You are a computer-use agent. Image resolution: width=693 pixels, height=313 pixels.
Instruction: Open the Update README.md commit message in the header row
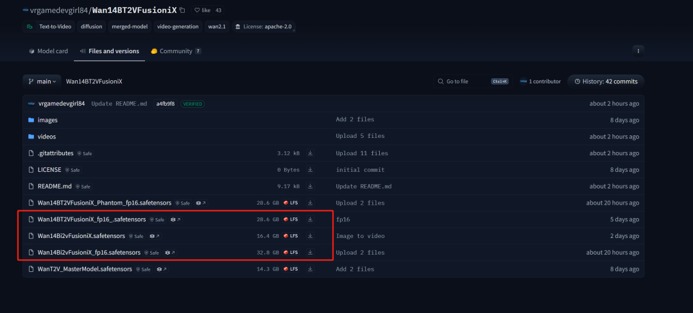pyautogui.click(x=119, y=104)
